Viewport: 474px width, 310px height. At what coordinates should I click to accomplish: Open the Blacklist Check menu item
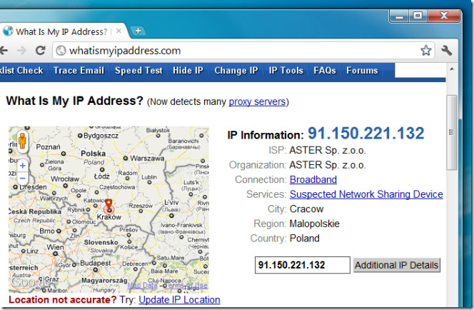click(x=21, y=71)
